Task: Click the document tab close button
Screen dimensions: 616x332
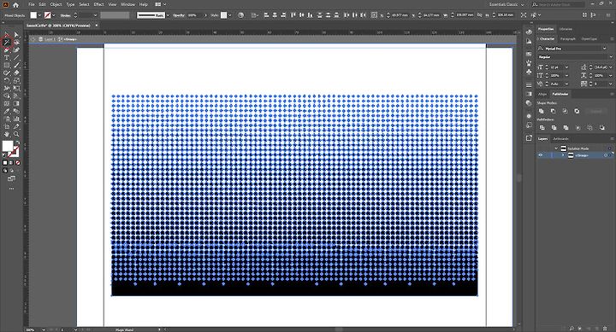Action: [96, 26]
